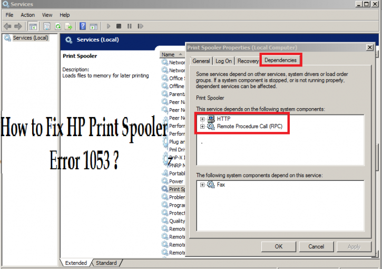Select the Plug an service row
This screenshot has height=269, width=382.
click(173, 141)
